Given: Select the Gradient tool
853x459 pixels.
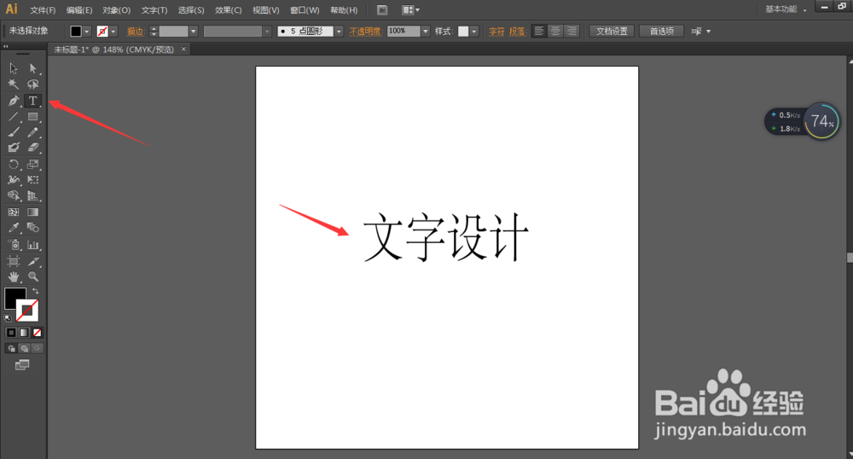Looking at the screenshot, I should click(x=33, y=212).
